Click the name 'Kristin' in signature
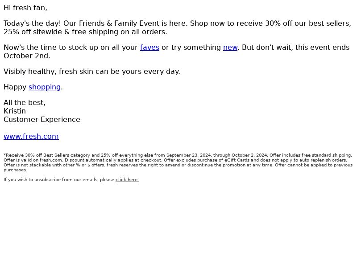Image resolution: width=357 pixels, height=267 pixels. (15, 111)
